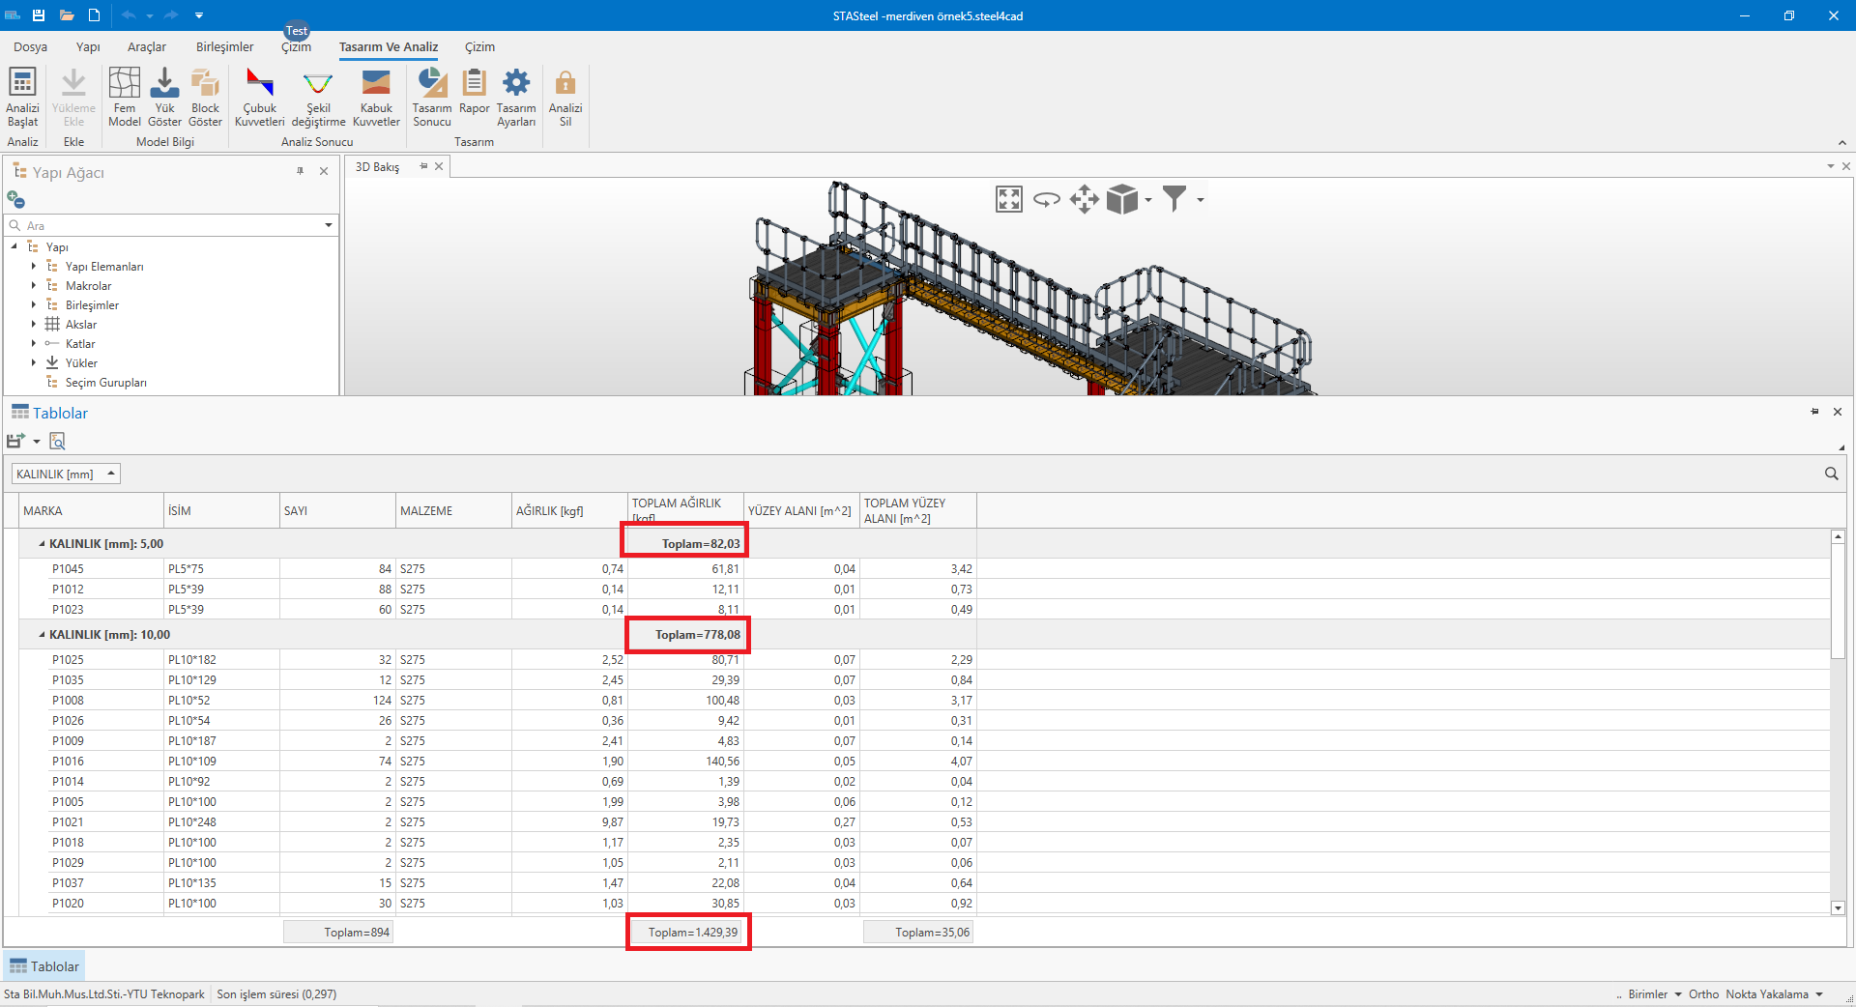Click the Ara search field

(x=169, y=226)
